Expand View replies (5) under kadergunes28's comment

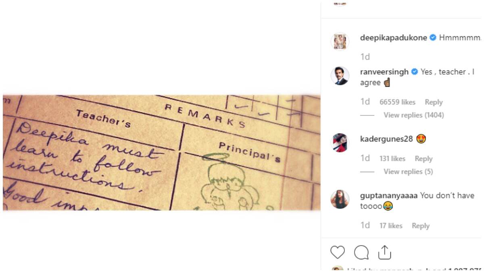408,172
